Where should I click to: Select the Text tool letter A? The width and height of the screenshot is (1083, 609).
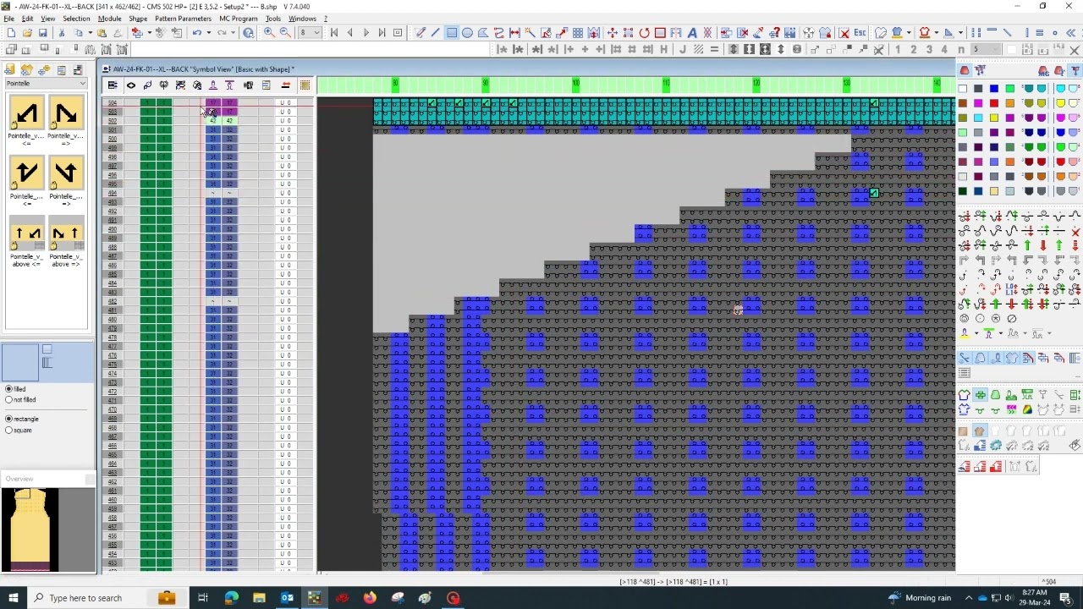click(x=692, y=33)
